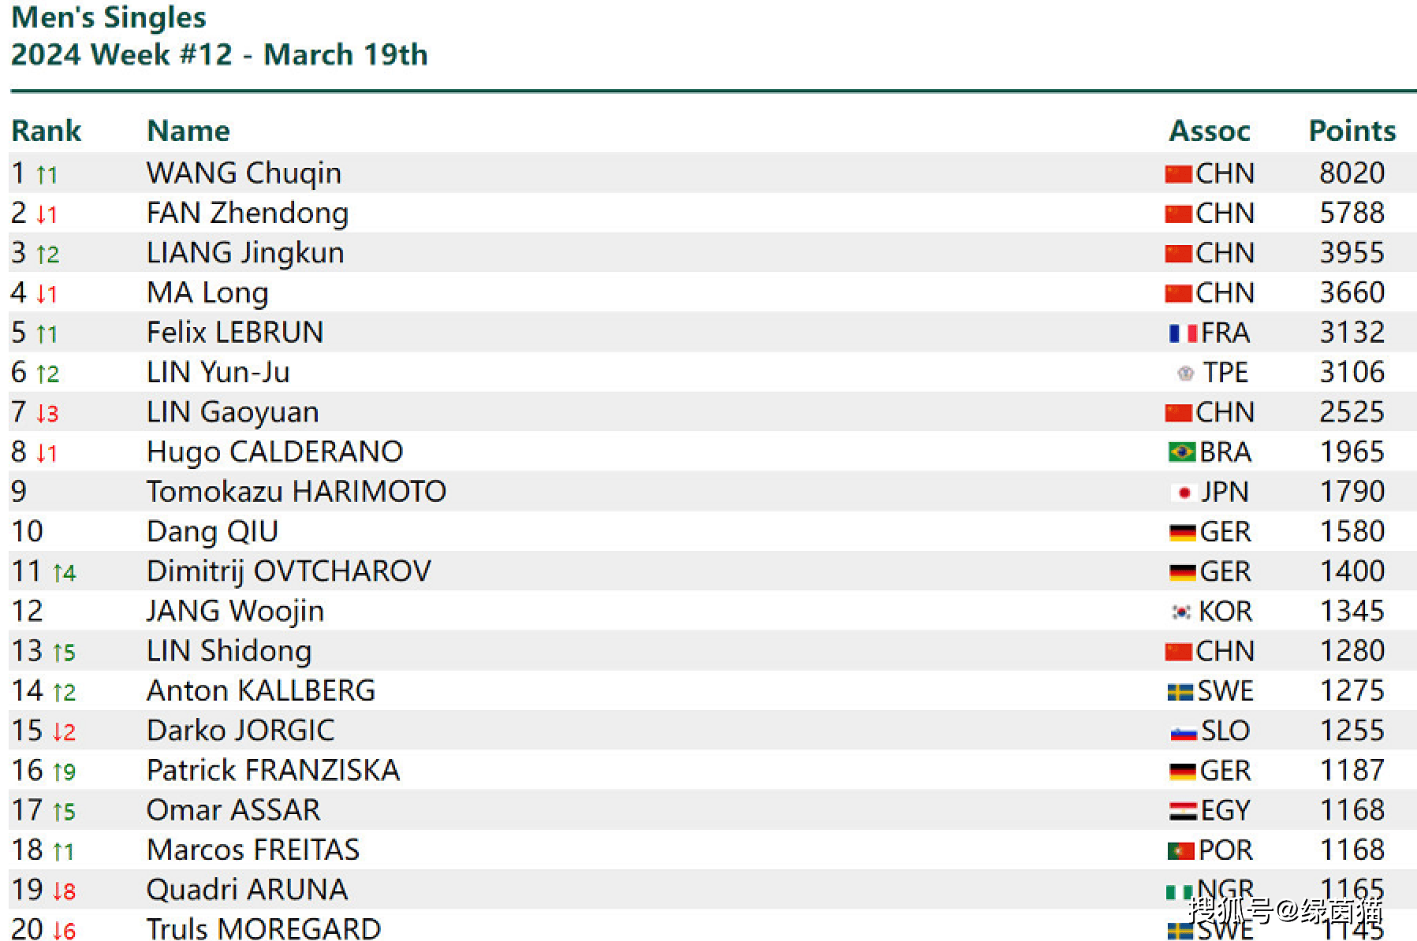Click the up-9 indicator for Patrick FRANZISKA
This screenshot has width=1417, height=941.
pyautogui.click(x=64, y=772)
